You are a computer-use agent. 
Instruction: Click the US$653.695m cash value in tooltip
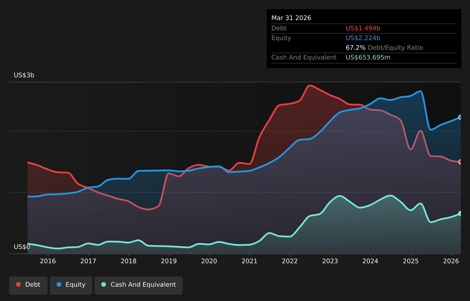[x=368, y=58]
